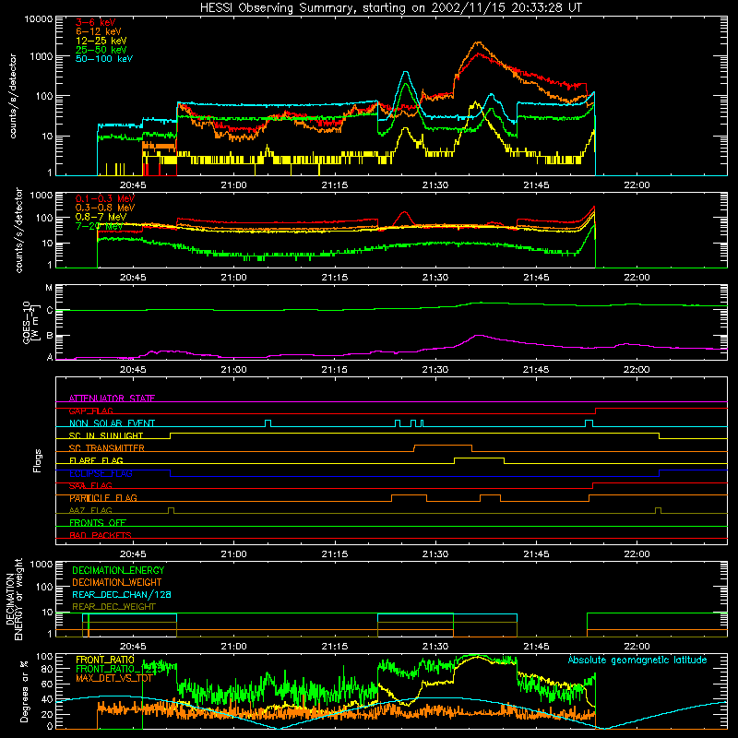Select the DECIMATION_WEIGHT legend label
Image resolution: width=738 pixels, height=738 pixels.
click(x=117, y=582)
